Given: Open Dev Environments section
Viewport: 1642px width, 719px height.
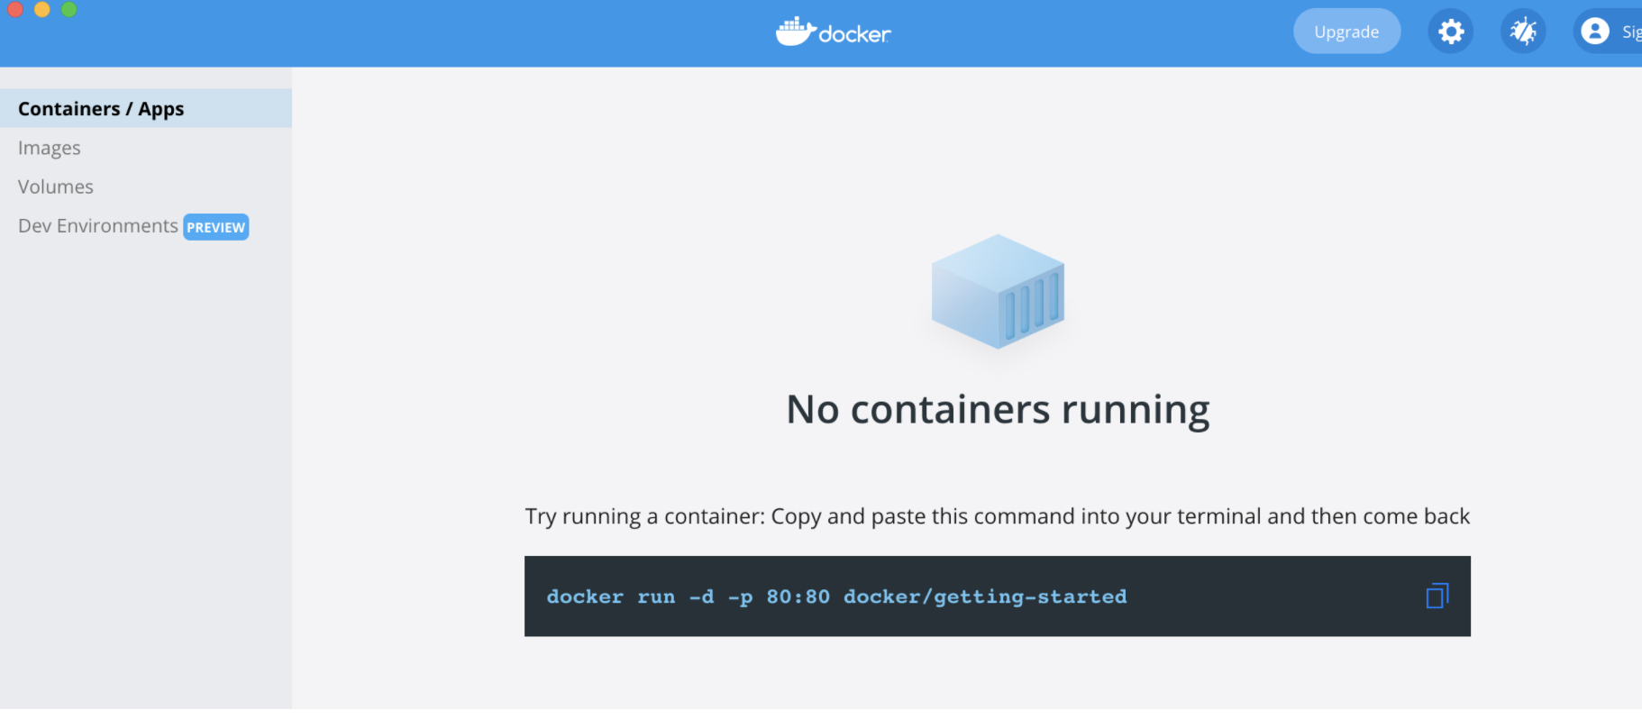Looking at the screenshot, I should [98, 225].
